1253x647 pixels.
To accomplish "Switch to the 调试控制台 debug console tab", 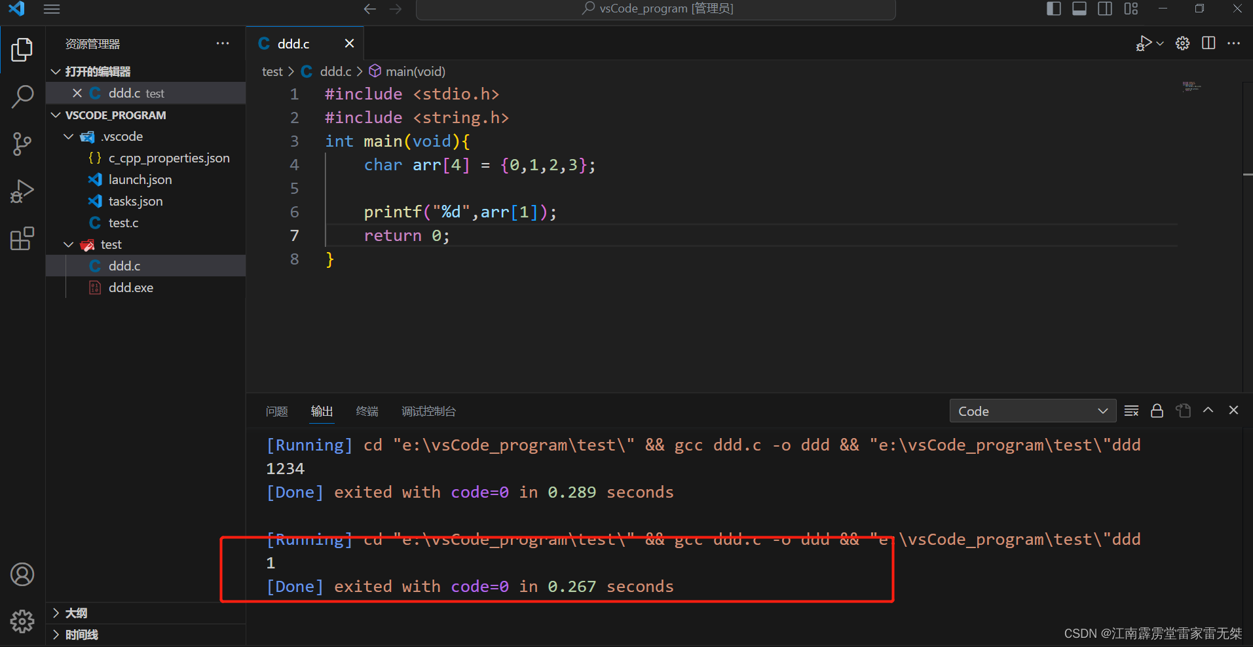I will point(428,411).
